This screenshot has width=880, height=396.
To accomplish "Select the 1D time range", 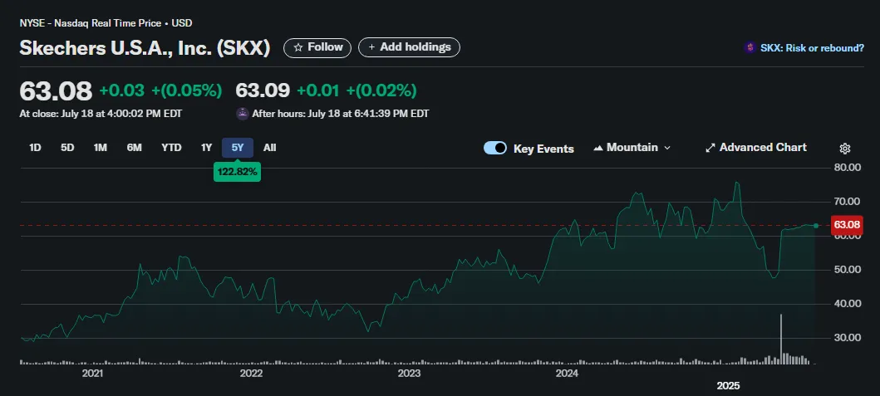I will 35,148.
